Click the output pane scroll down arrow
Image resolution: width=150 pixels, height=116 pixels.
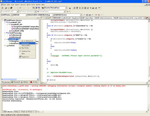pyautogui.click(x=148, y=110)
